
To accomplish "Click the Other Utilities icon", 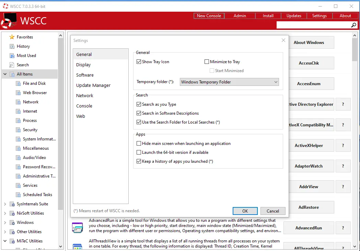I will click(12, 232).
